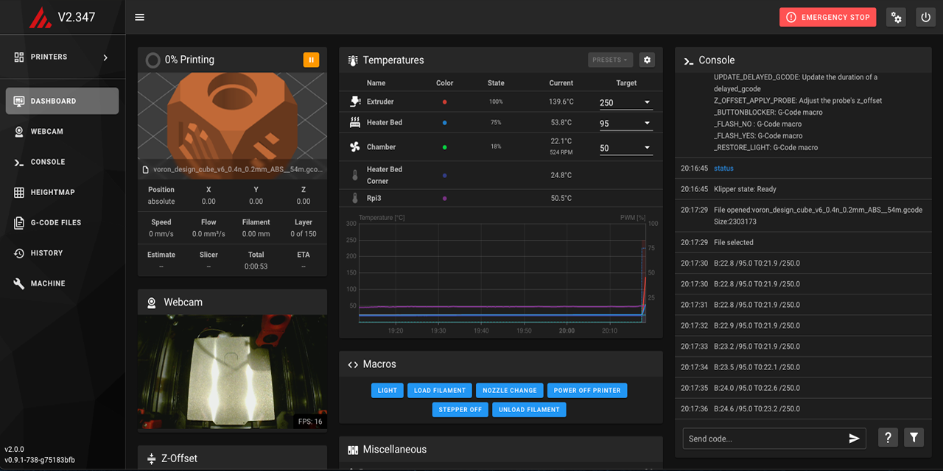The height and width of the screenshot is (471, 943).
Task: Open the Webcam page from the sidebar
Action: pyautogui.click(x=46, y=131)
